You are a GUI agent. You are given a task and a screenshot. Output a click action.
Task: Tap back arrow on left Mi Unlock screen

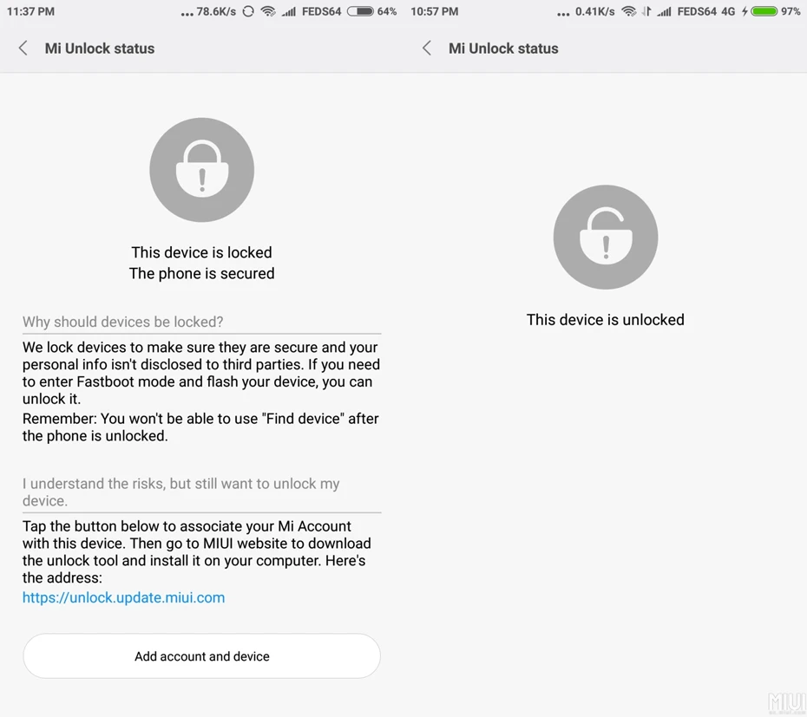pyautogui.click(x=23, y=49)
